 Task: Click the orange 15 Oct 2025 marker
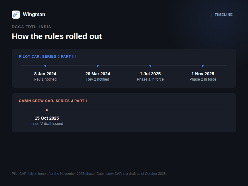click(x=47, y=110)
